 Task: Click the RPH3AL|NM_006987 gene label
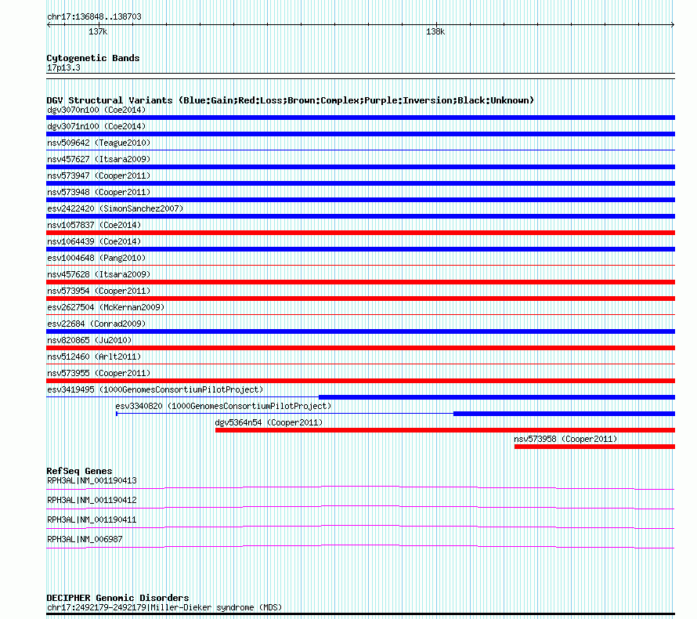(x=85, y=539)
